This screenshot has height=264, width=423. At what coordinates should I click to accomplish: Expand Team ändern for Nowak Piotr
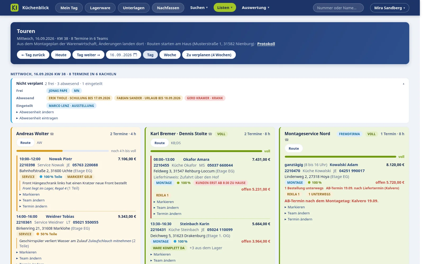(32, 200)
